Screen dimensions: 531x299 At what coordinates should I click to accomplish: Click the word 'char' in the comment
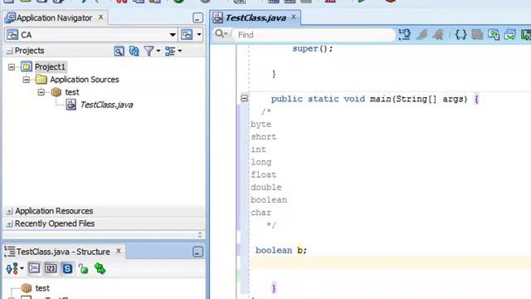point(261,213)
